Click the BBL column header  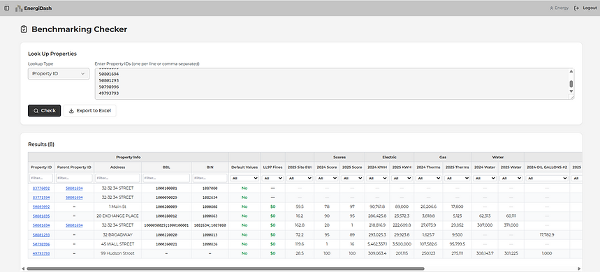tap(166, 167)
